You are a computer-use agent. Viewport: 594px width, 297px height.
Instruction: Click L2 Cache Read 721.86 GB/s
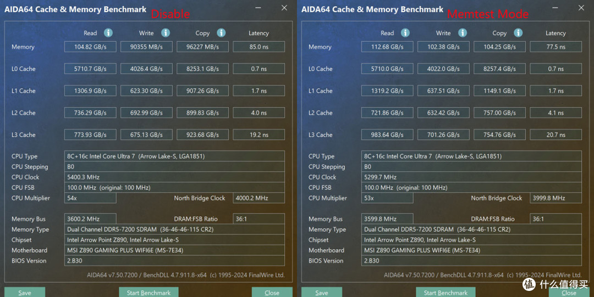tap(387, 113)
